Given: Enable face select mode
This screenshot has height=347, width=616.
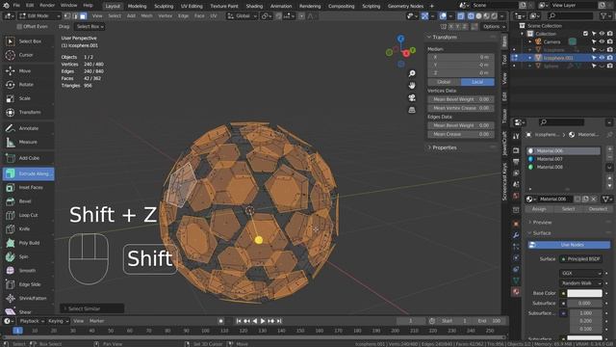Looking at the screenshot, I should (83, 16).
